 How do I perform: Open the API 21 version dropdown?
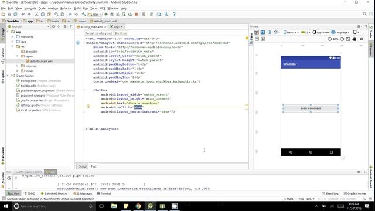[306, 32]
